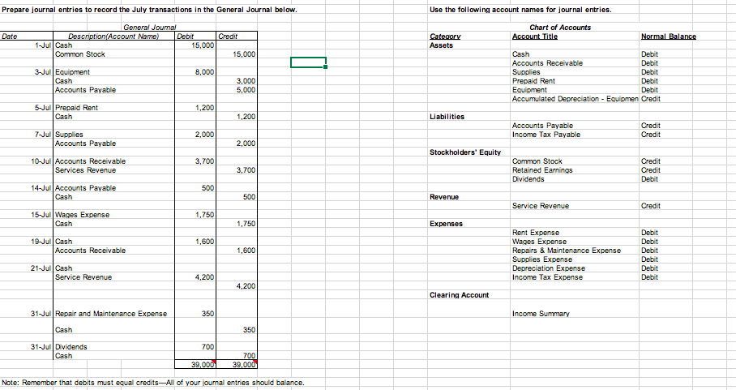Select the 'Normal Balance' header
736x390 pixels.
669,36
